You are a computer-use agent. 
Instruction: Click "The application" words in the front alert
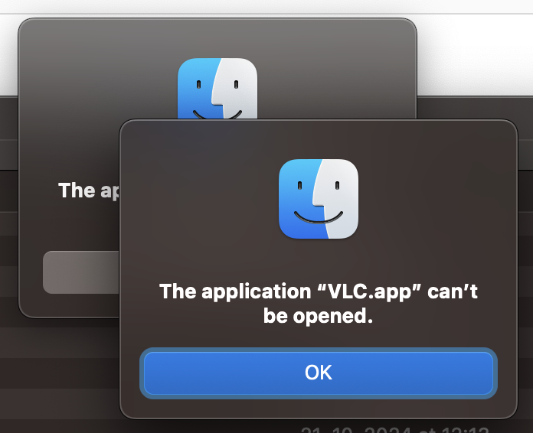coord(235,291)
